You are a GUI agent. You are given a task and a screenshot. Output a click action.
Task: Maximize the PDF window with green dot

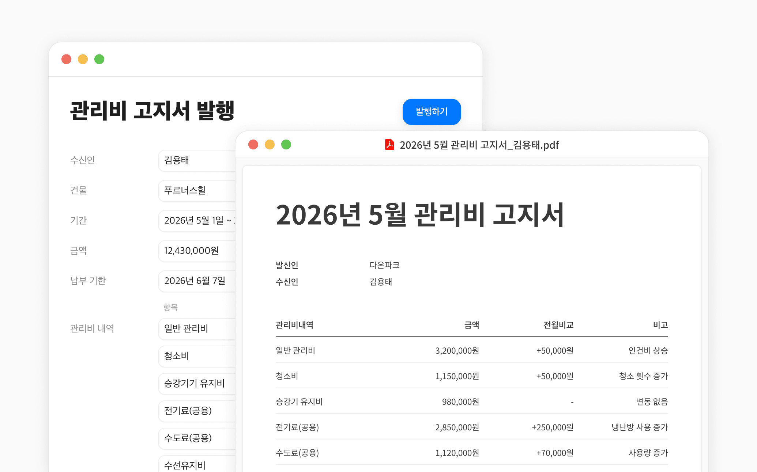(x=286, y=145)
